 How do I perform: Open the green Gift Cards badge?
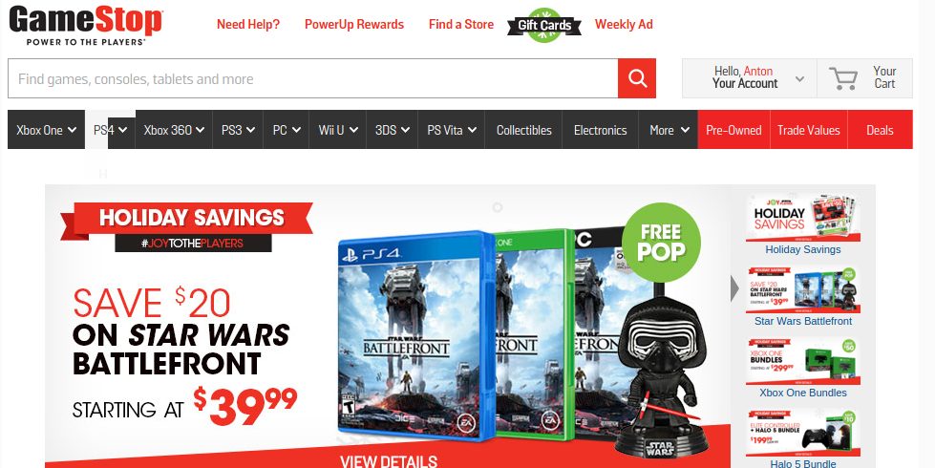pos(543,25)
